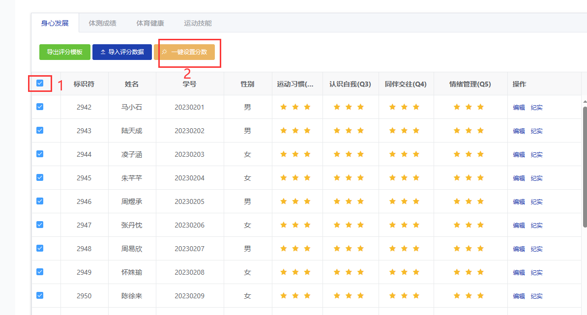This screenshot has height=315, width=587.
Task: Click second star in 运动习惯 for 凌子涵
Action: coord(295,154)
